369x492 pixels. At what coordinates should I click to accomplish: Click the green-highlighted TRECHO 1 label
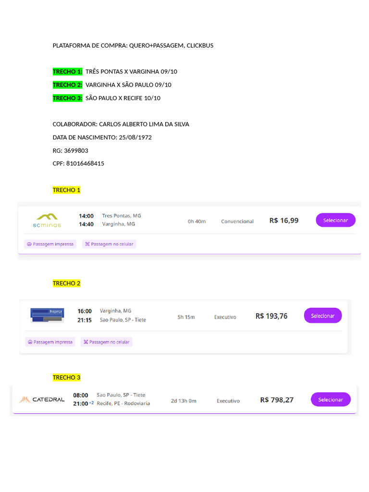tap(67, 72)
